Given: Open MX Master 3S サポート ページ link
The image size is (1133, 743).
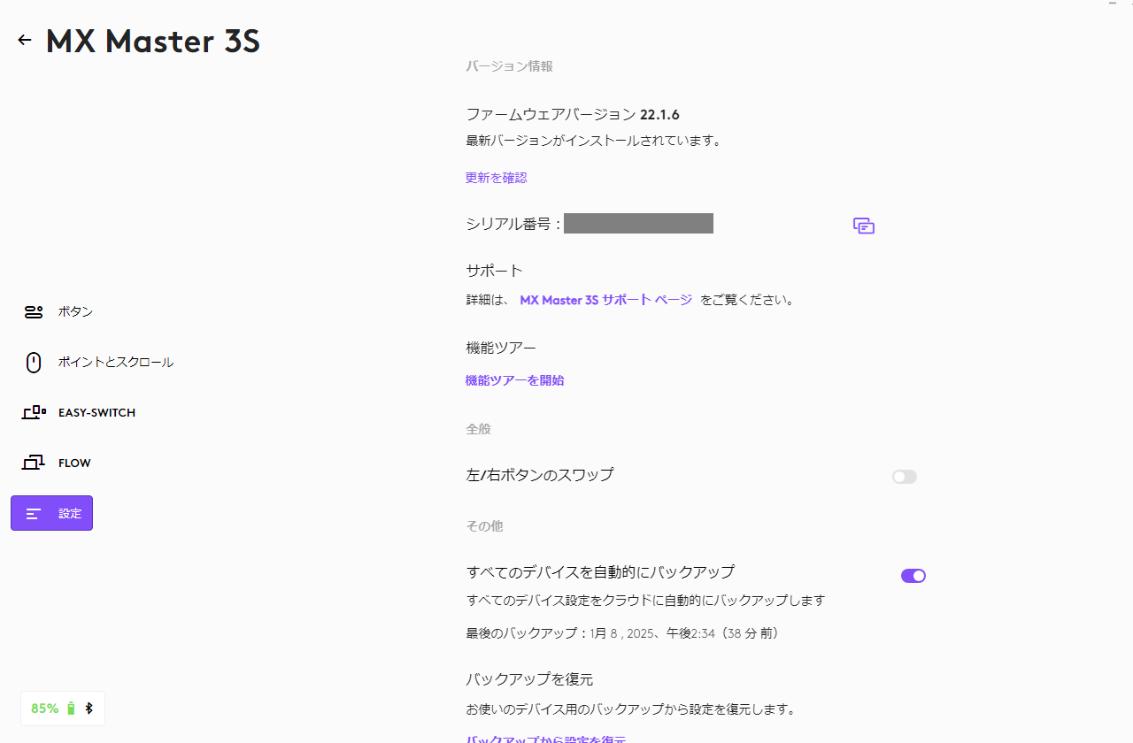Looking at the screenshot, I should 605,300.
